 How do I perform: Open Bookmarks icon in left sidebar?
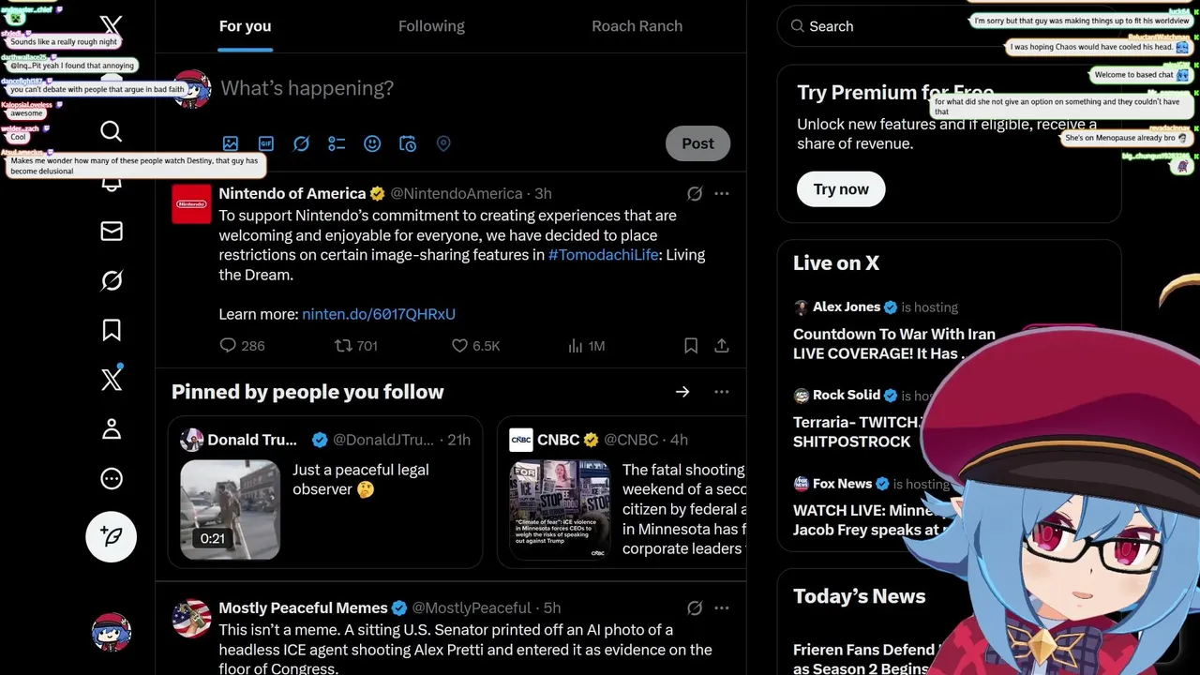111,330
